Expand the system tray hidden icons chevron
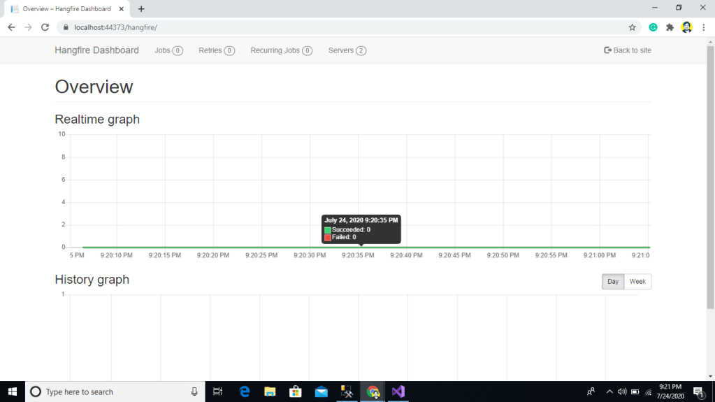 609,392
